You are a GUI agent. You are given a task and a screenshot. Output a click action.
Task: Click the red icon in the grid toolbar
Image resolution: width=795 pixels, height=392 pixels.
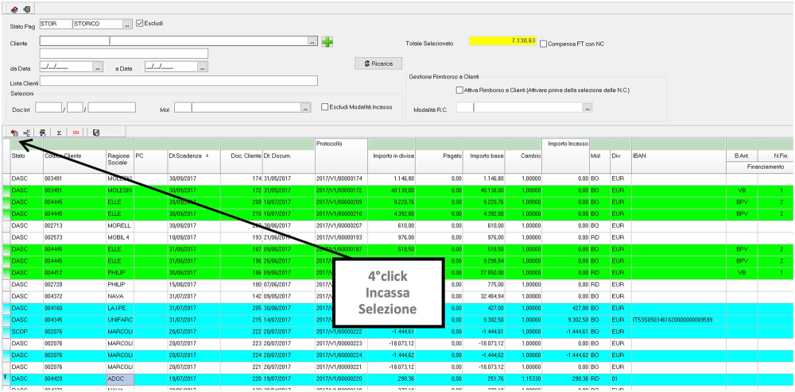tap(76, 133)
